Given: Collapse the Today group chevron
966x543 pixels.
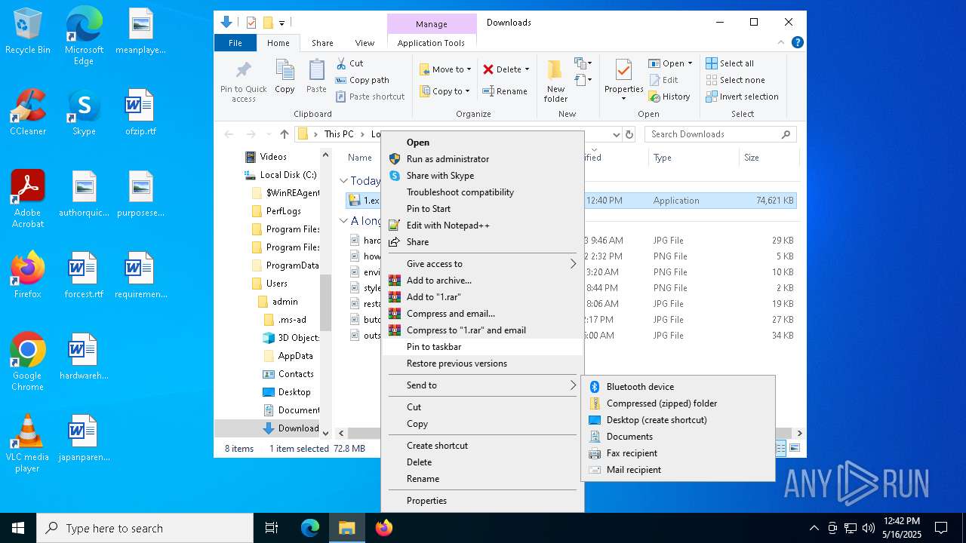Looking at the screenshot, I should coord(343,181).
